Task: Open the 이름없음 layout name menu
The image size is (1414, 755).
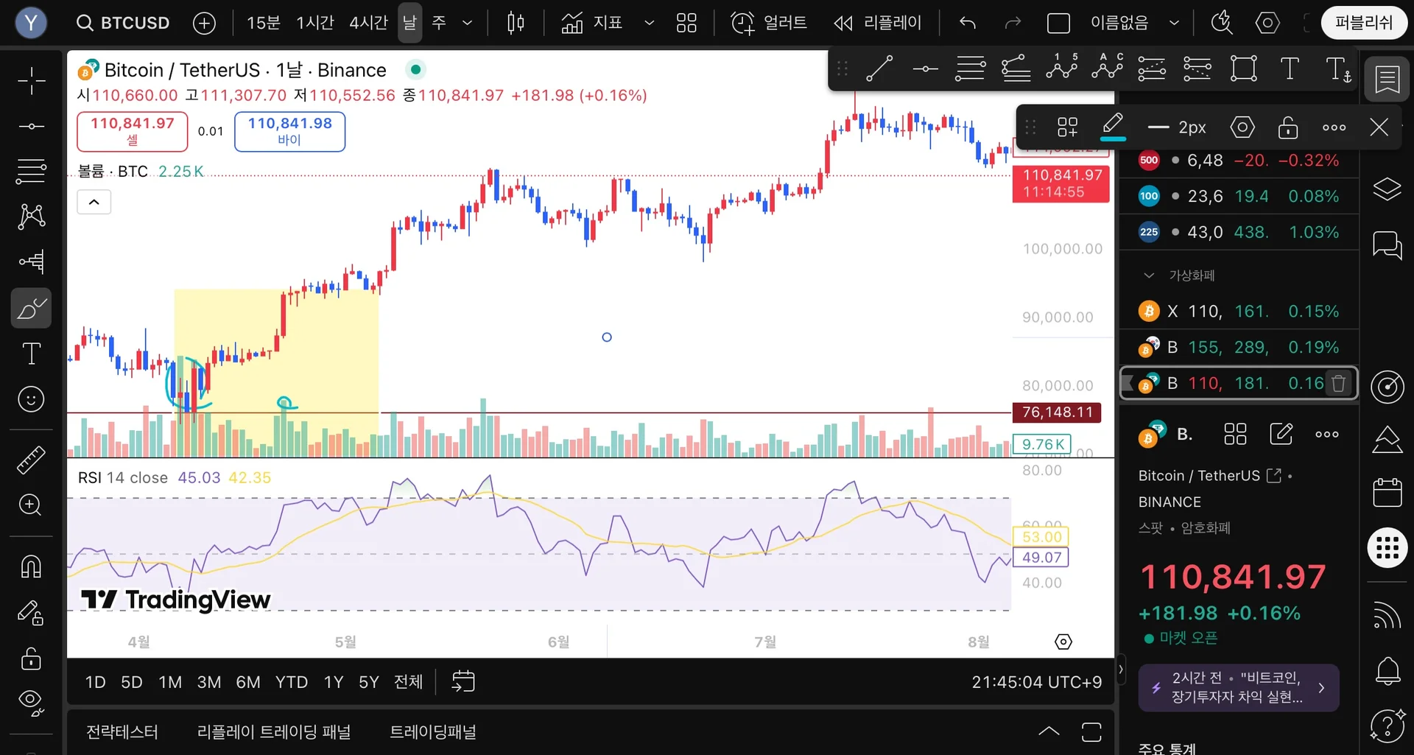Action: (x=1134, y=23)
